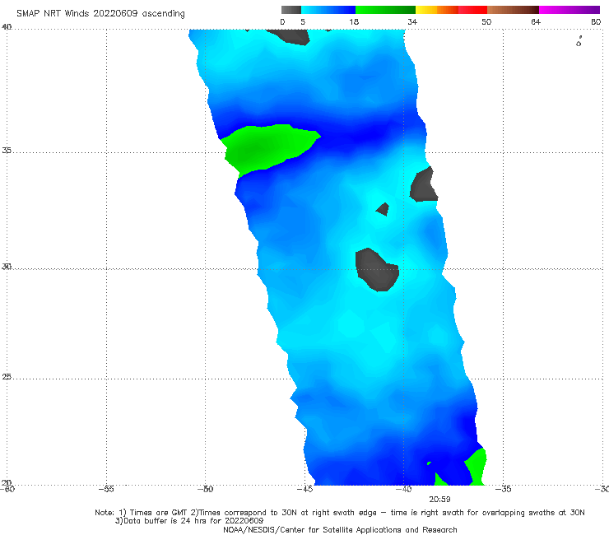Click the colorbar label '18'
The image size is (609, 535).
(354, 22)
